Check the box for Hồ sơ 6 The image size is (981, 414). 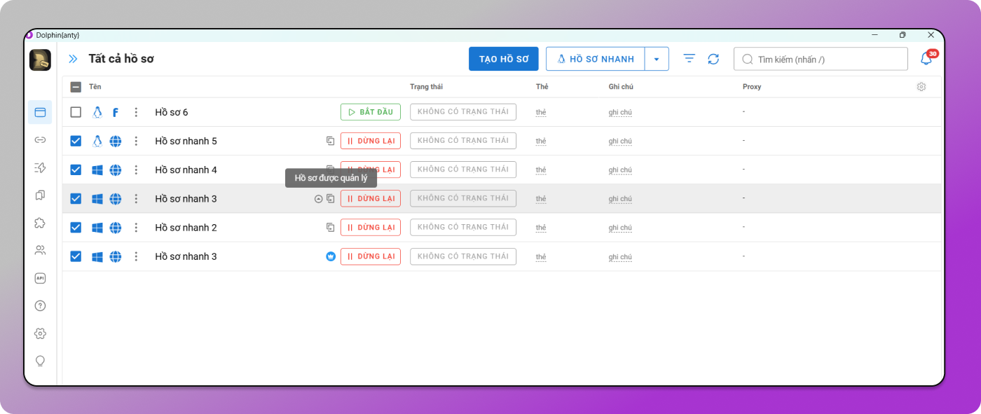[76, 112]
